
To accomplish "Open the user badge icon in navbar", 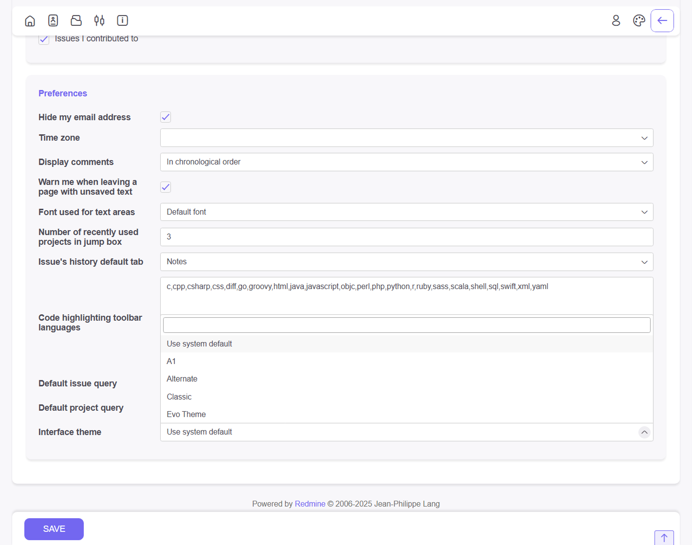I will [53, 20].
